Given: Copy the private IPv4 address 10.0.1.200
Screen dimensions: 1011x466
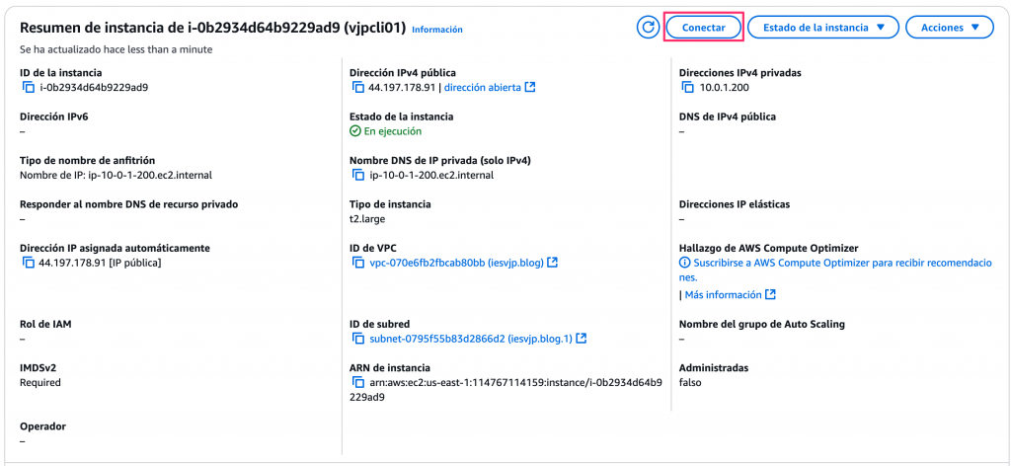Looking at the screenshot, I should (x=688, y=87).
